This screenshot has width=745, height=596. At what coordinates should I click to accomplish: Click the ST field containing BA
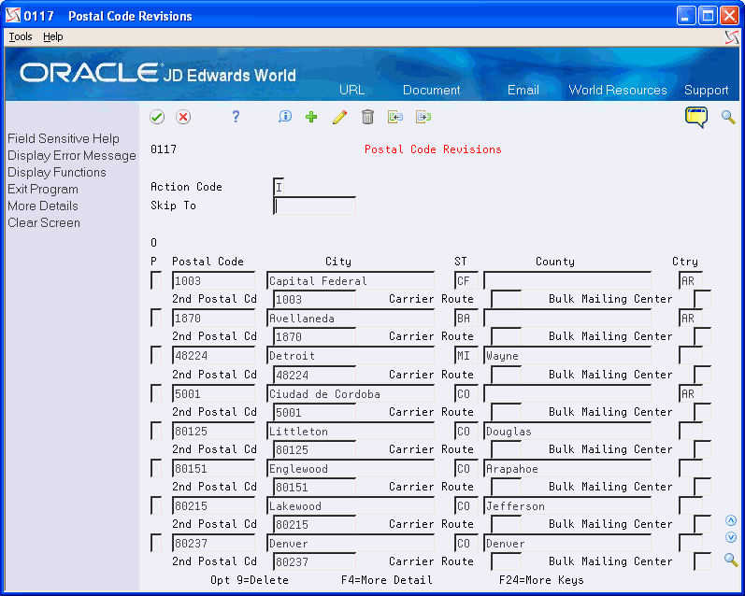tap(466, 318)
